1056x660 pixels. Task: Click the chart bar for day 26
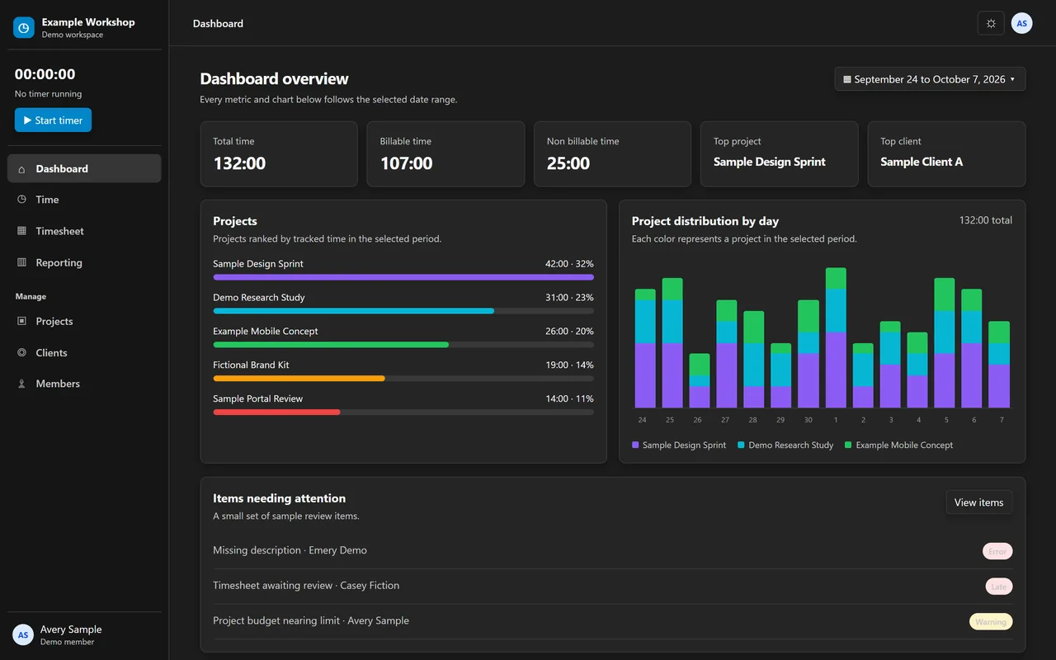pyautogui.click(x=700, y=381)
